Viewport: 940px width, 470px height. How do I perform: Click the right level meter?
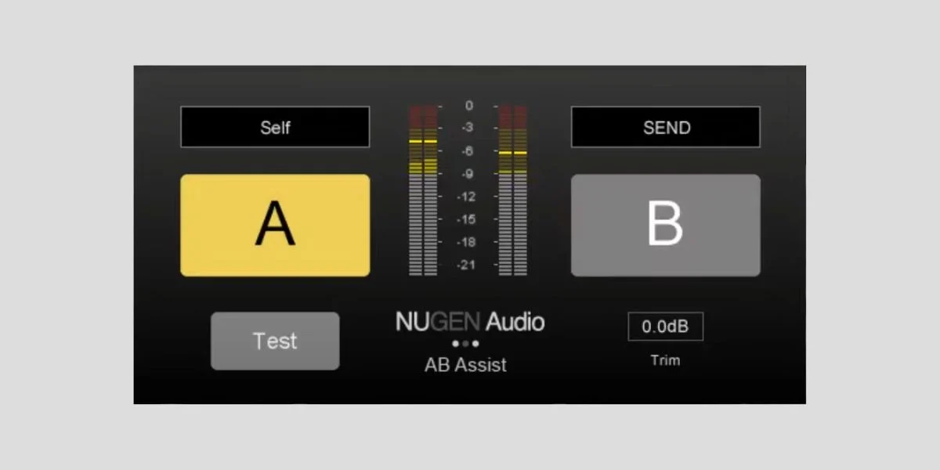pyautogui.click(x=513, y=190)
